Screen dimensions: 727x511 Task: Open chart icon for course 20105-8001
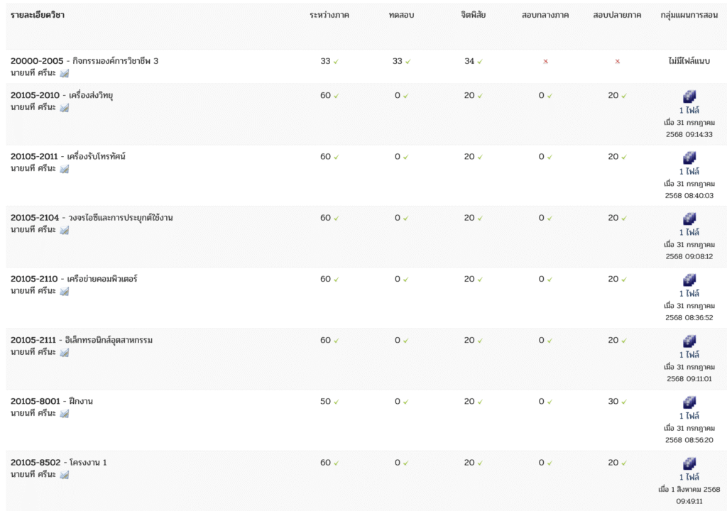[x=65, y=414]
